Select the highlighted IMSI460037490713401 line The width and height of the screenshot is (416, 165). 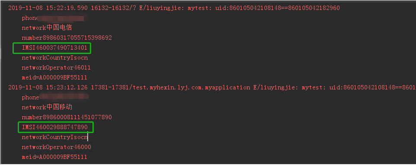point(54,48)
